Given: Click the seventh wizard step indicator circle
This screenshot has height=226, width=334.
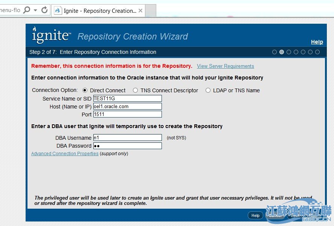Looking at the screenshot, I should 317,52.
